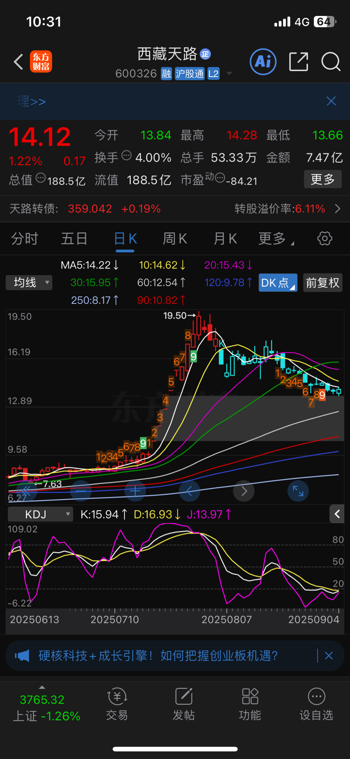Switch to 五日 tab
The height and width of the screenshot is (759, 350).
74,239
